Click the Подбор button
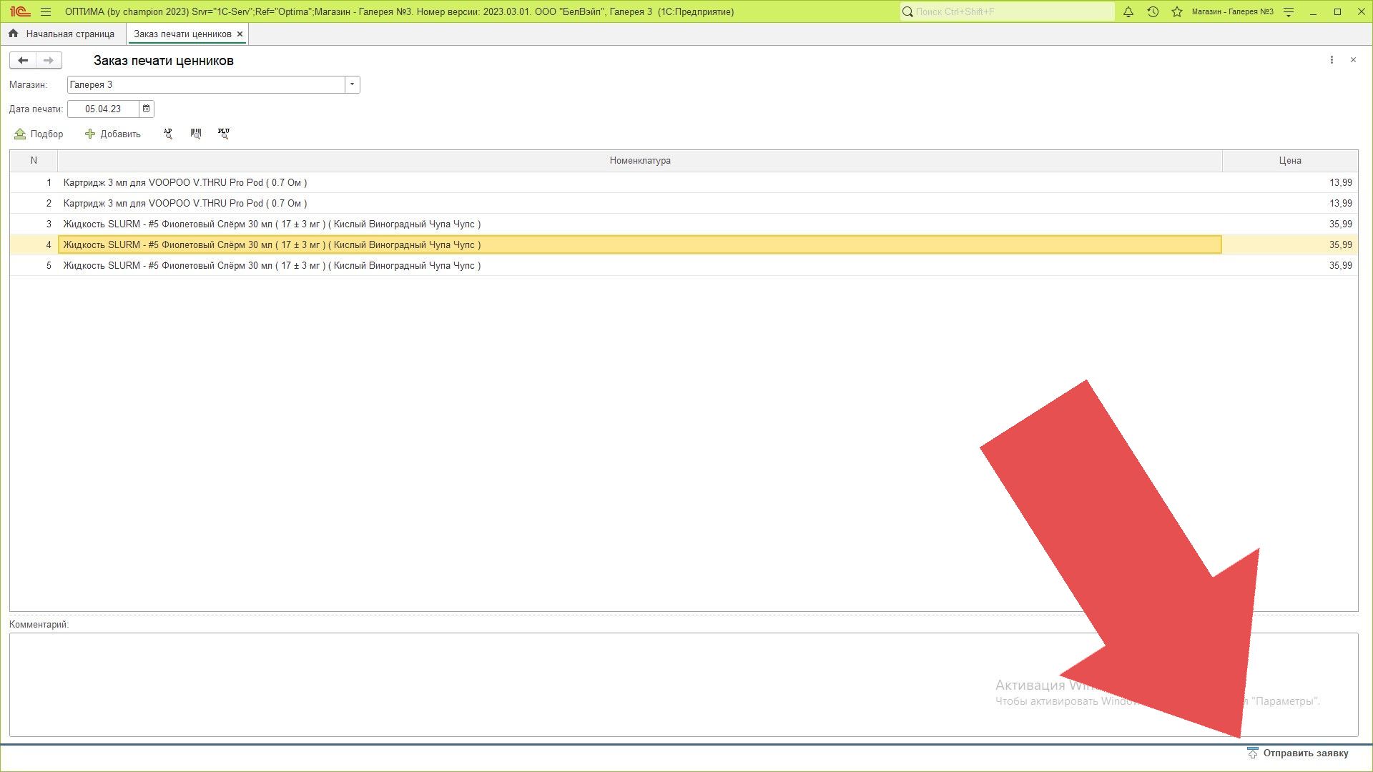The image size is (1373, 772). pyautogui.click(x=39, y=134)
